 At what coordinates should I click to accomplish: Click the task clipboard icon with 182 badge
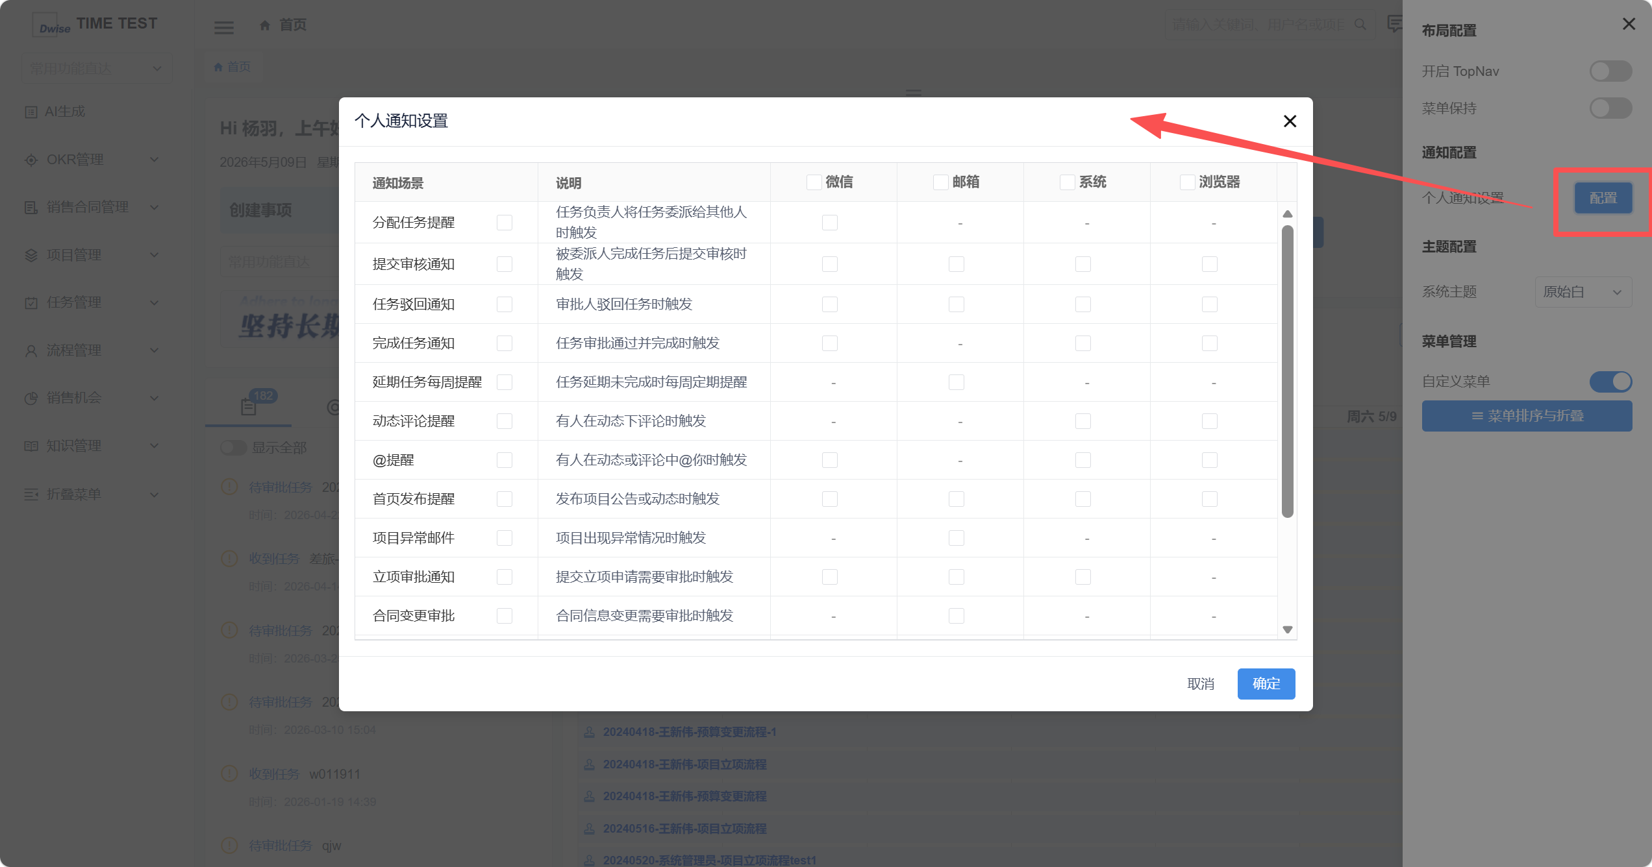(x=248, y=407)
